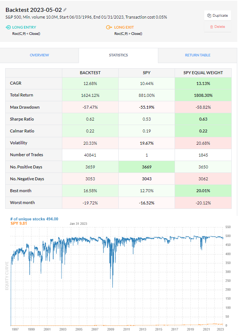Click the copy icon next to Duplicate

pos(209,16)
